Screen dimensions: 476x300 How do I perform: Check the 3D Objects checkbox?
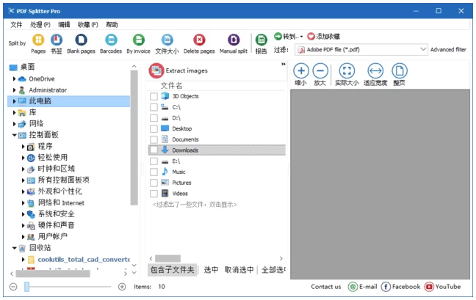[x=154, y=96]
